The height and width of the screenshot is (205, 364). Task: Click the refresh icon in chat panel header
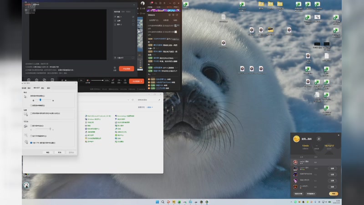click(x=177, y=15)
